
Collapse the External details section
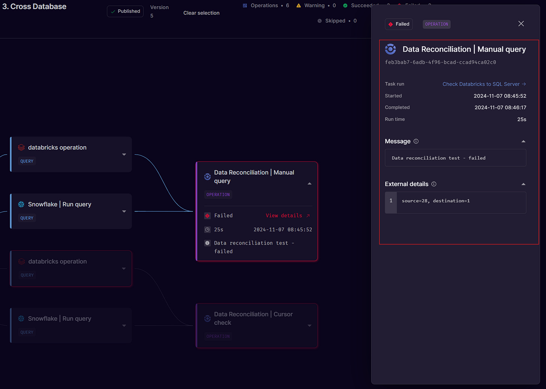pyautogui.click(x=523, y=184)
